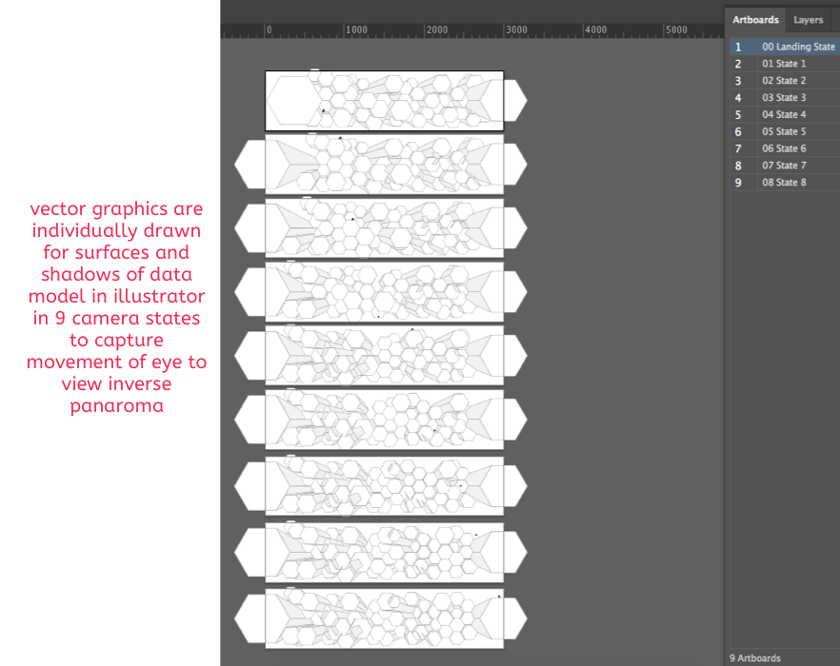
Task: Select 08 State 8 artboard row
Action: (x=785, y=183)
